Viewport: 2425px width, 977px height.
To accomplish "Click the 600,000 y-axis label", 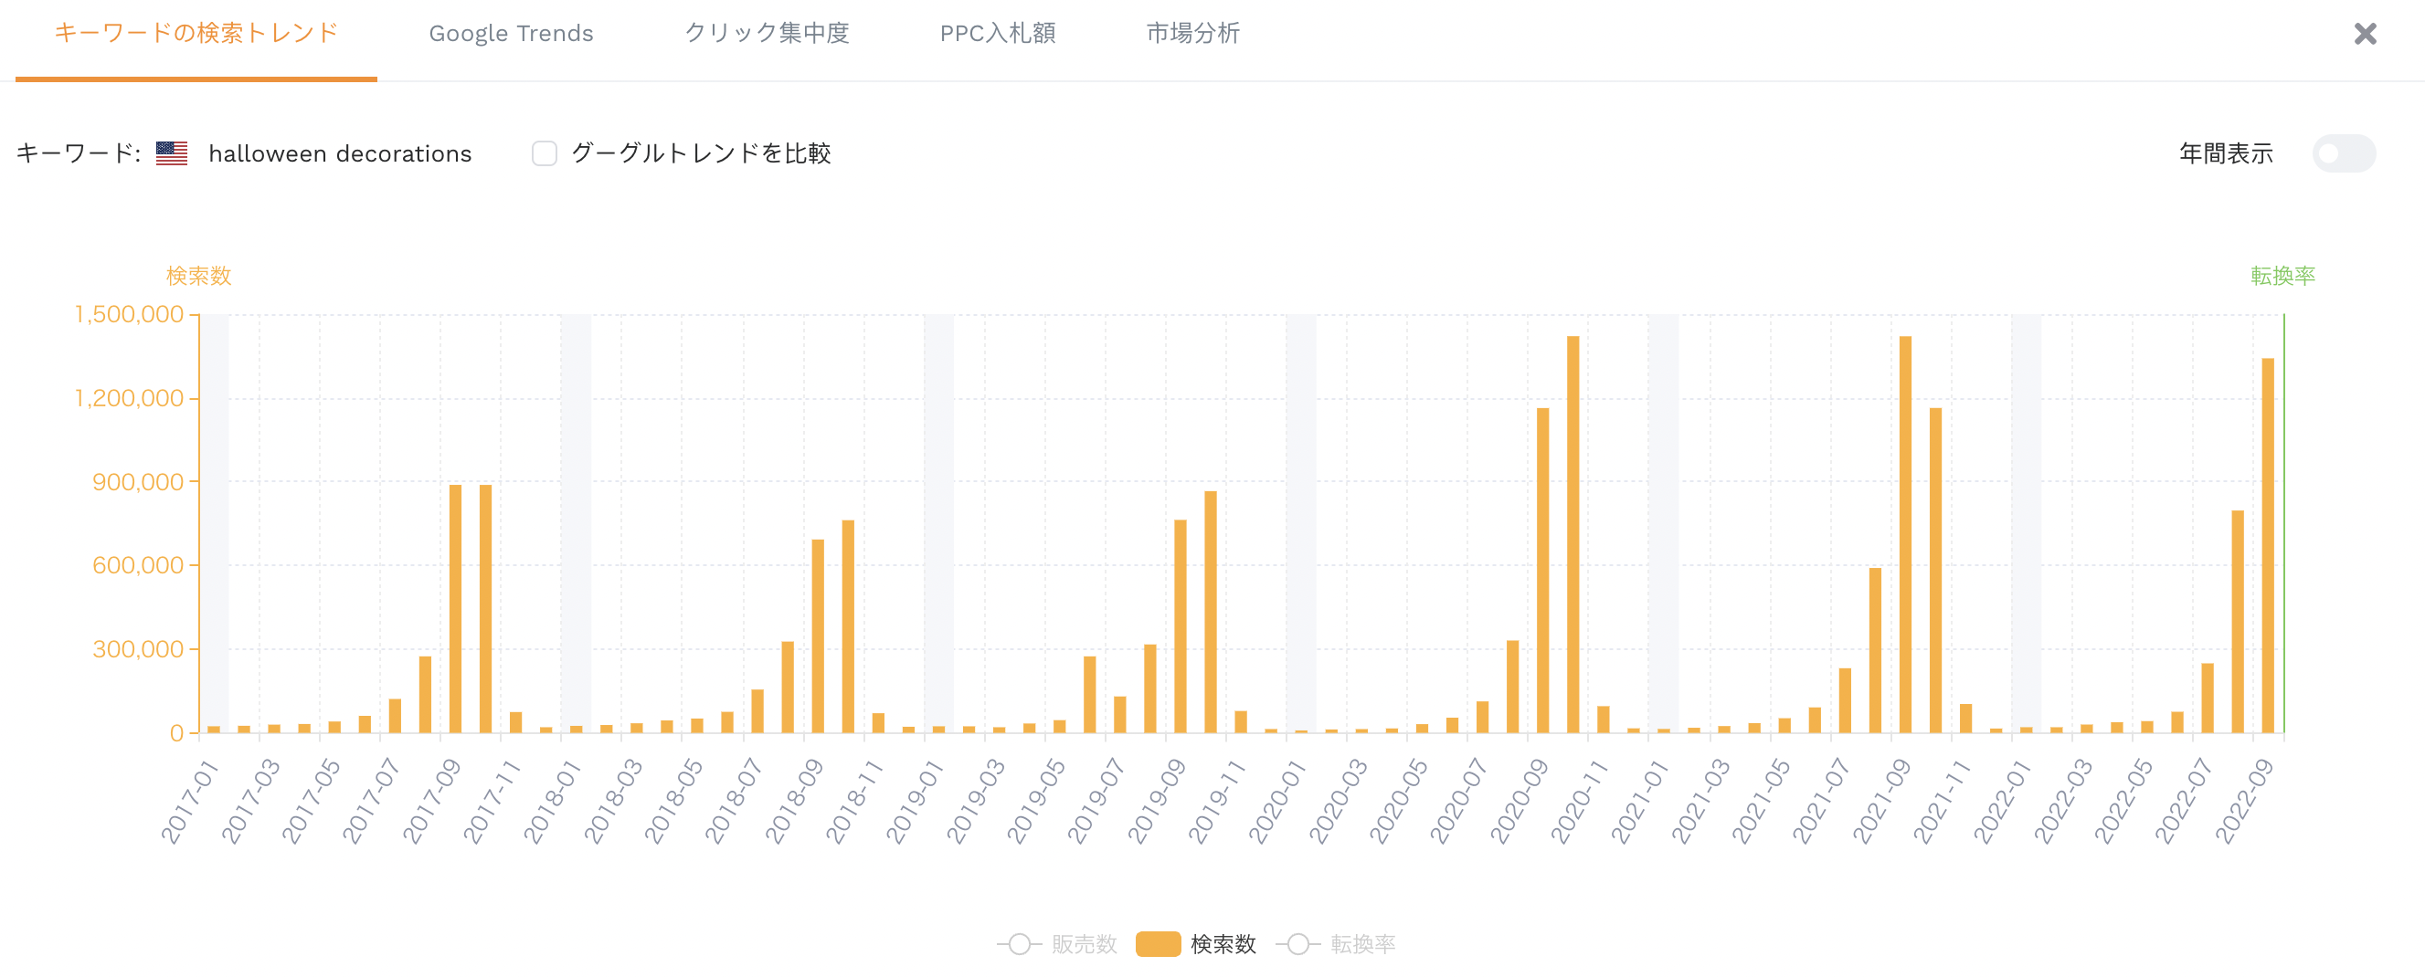I will coord(137,565).
